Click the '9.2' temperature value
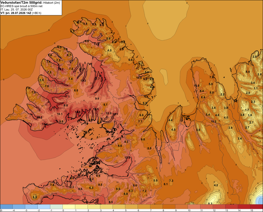 [145, 79]
